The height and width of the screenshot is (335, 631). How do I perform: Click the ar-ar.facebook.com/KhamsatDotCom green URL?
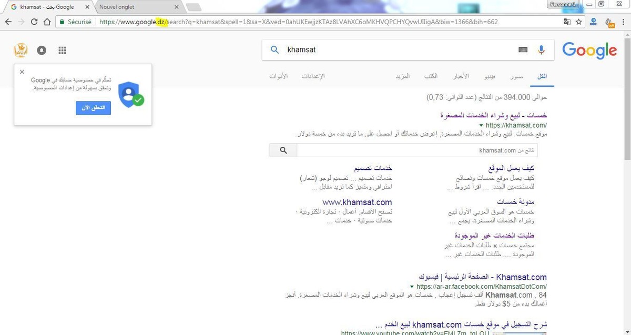click(x=482, y=287)
